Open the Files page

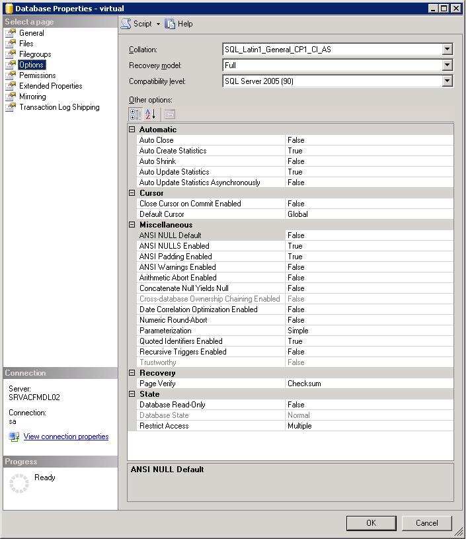[26, 44]
